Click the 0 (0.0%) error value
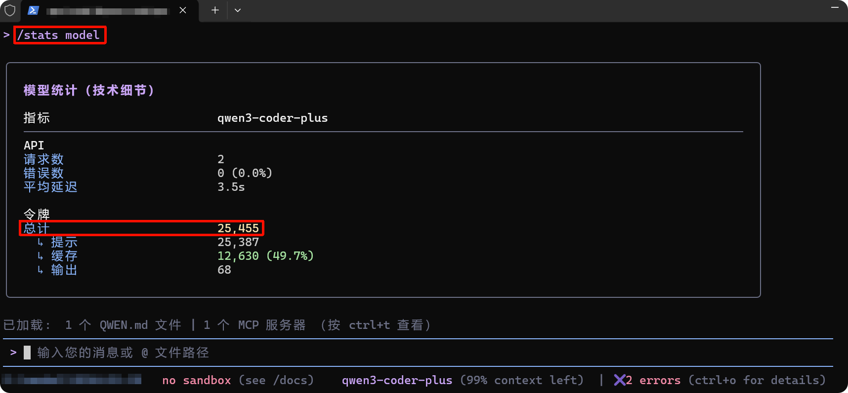848x393 pixels. (x=245, y=173)
